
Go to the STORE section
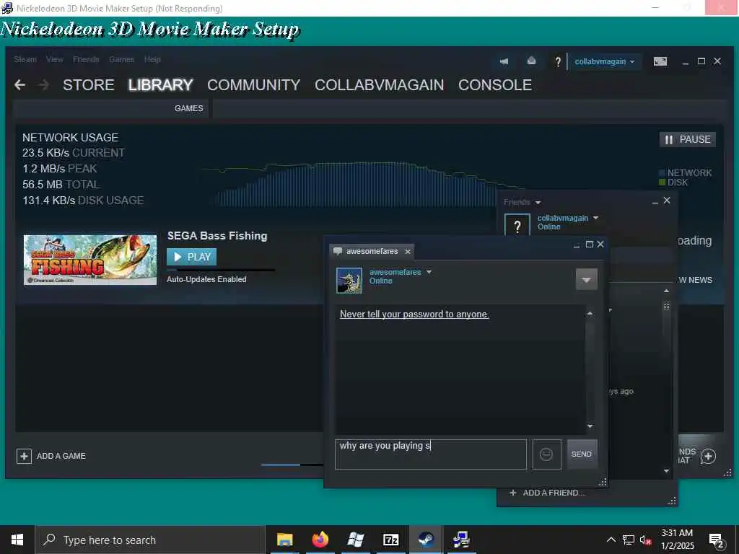point(89,85)
